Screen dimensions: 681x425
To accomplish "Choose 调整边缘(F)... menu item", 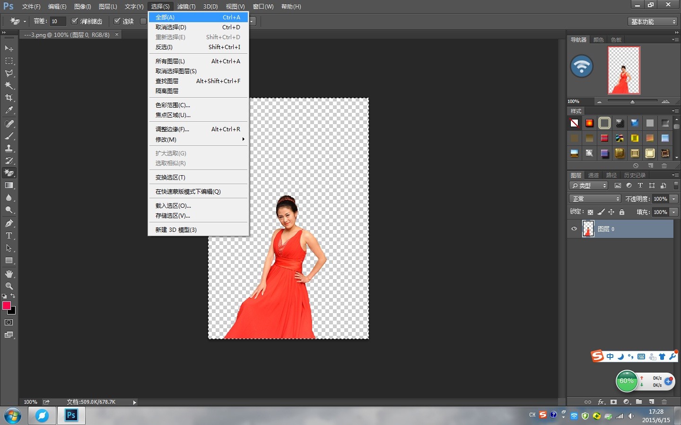I will (x=199, y=129).
